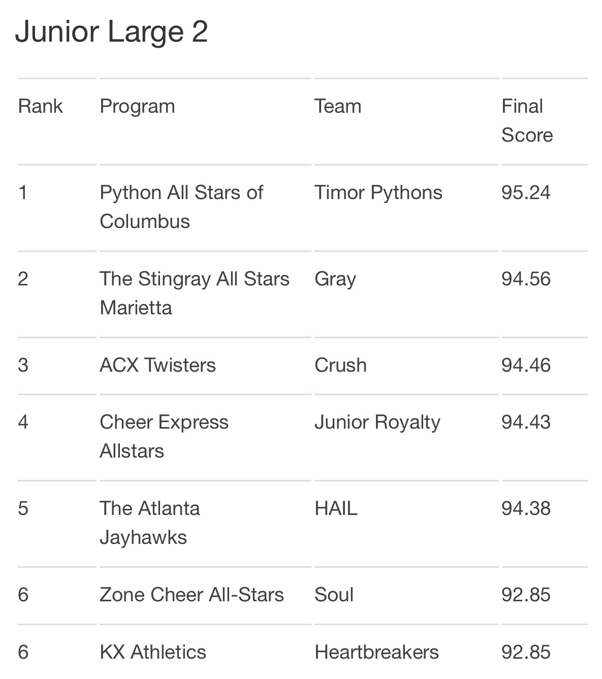The height and width of the screenshot is (679, 602).
Task: Select The Stingray All Stars Marietta
Action: pos(195,293)
